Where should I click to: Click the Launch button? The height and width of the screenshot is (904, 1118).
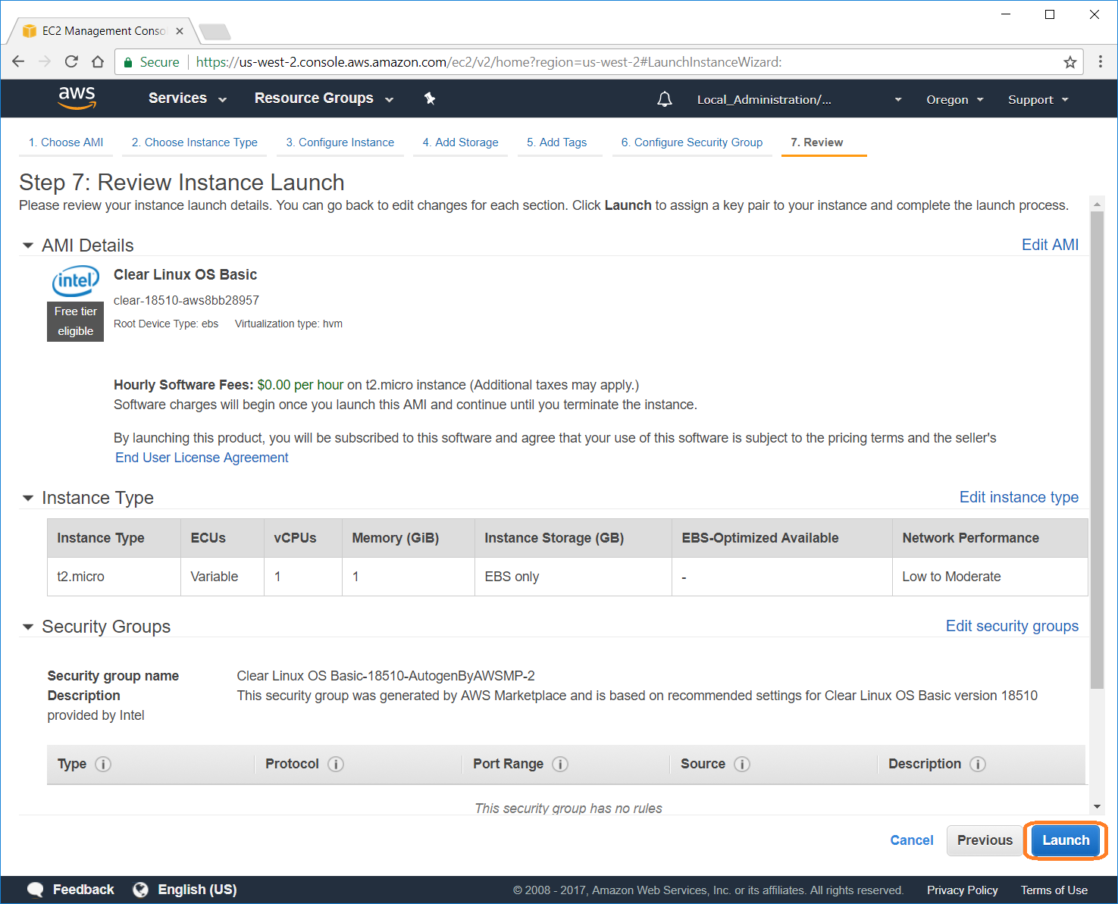tap(1066, 840)
